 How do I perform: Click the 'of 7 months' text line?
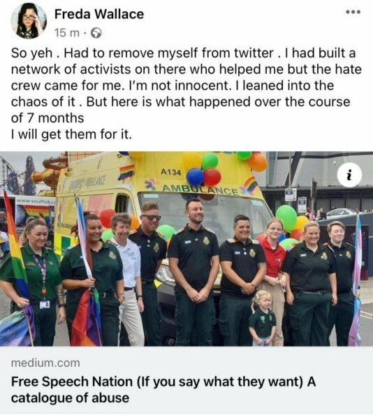47,118
